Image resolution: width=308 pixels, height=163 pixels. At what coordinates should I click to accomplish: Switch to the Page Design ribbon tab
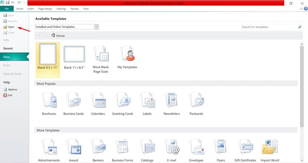[x=45, y=9]
